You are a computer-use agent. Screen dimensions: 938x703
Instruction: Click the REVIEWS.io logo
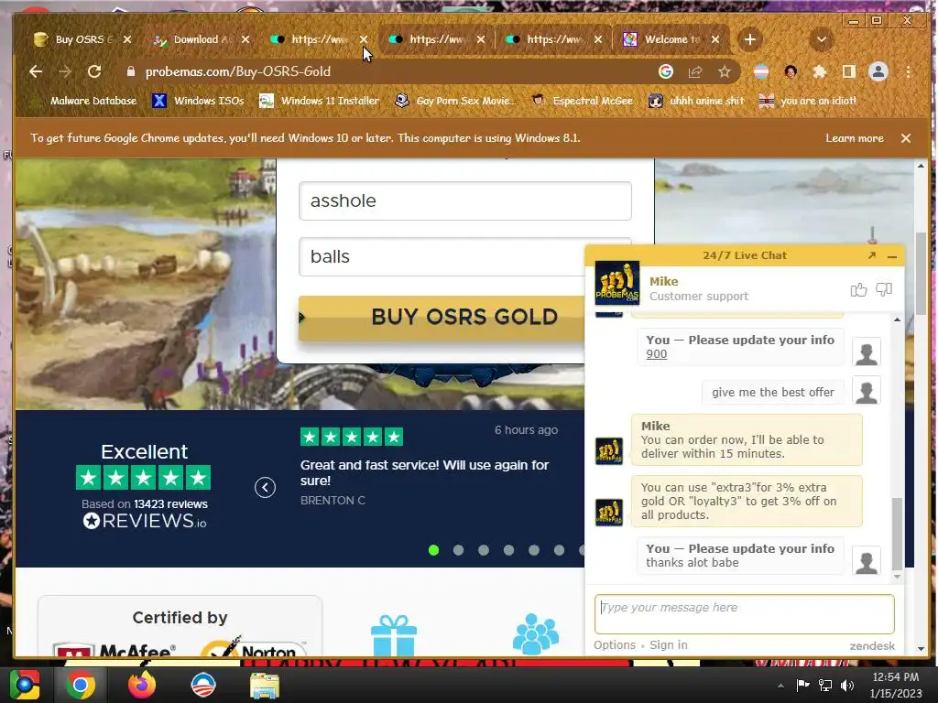click(x=145, y=521)
